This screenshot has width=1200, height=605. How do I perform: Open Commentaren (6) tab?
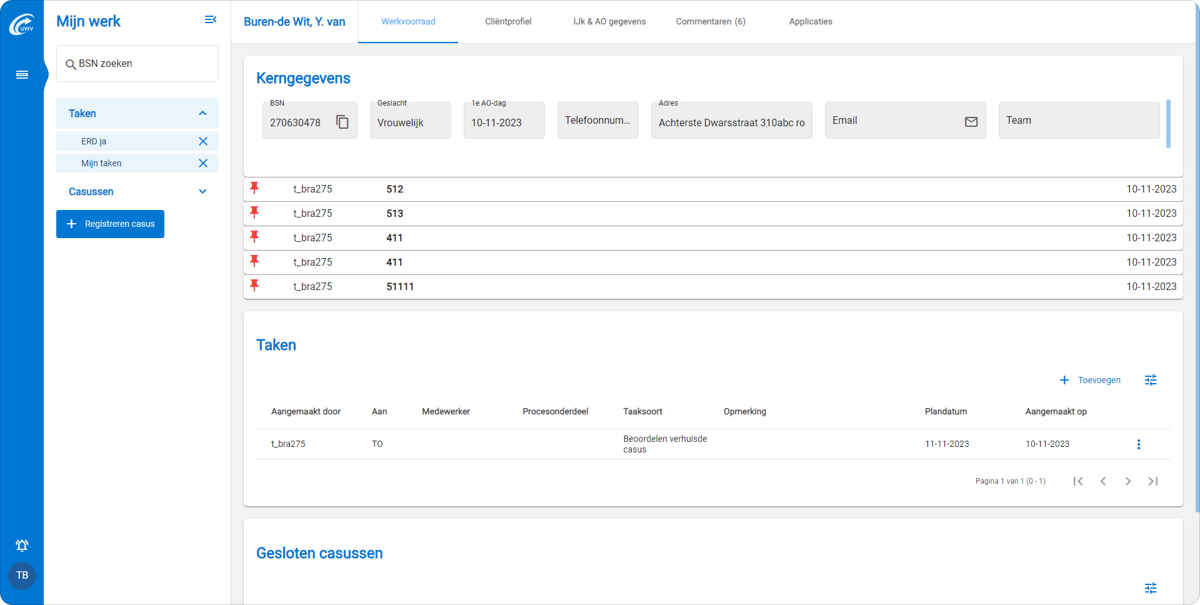pyautogui.click(x=711, y=21)
